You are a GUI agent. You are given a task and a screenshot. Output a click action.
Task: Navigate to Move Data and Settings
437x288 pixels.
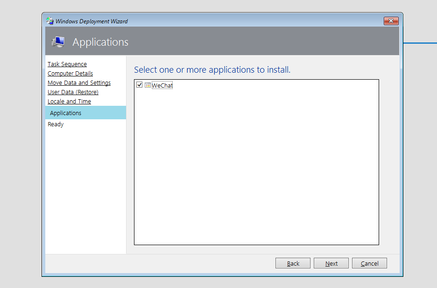click(79, 82)
